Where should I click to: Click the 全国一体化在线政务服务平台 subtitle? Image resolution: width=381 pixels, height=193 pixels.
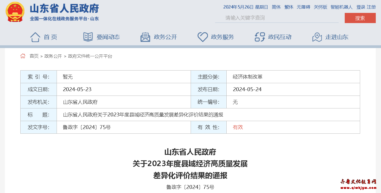point(64,19)
